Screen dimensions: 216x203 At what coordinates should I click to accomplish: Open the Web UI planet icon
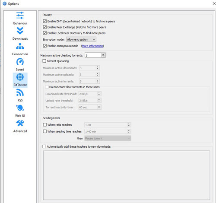point(20,108)
